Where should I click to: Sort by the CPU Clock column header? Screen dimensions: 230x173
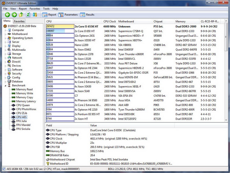tap(110, 21)
